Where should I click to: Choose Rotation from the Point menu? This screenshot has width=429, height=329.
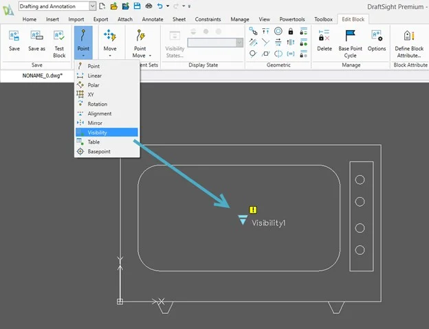point(97,104)
